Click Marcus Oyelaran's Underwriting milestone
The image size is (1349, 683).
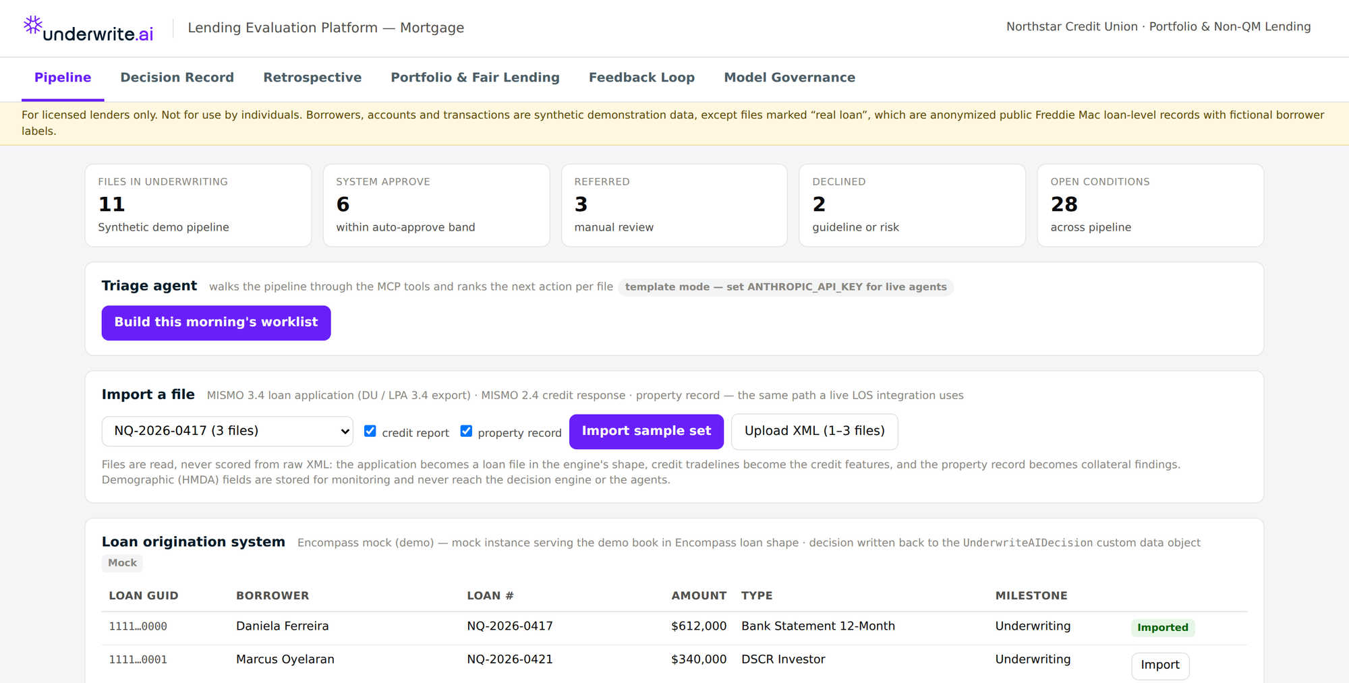[1033, 659]
